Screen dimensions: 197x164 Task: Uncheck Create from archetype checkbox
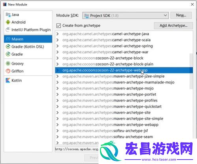pos(58,26)
